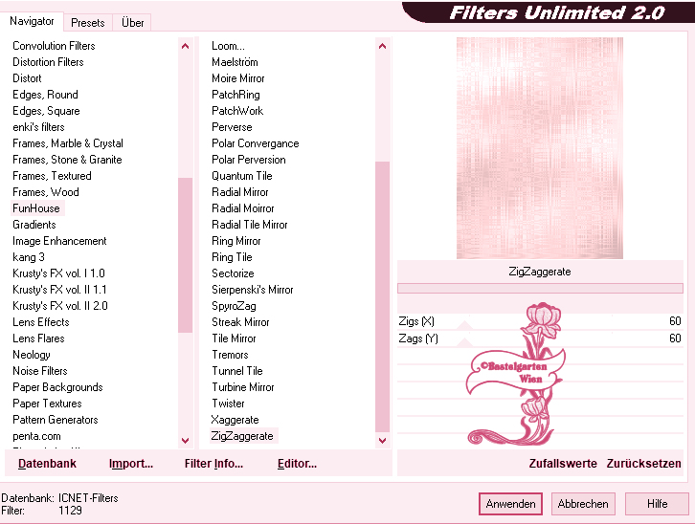The image size is (695, 524).
Task: Open the Editor... button
Action: pyautogui.click(x=297, y=464)
